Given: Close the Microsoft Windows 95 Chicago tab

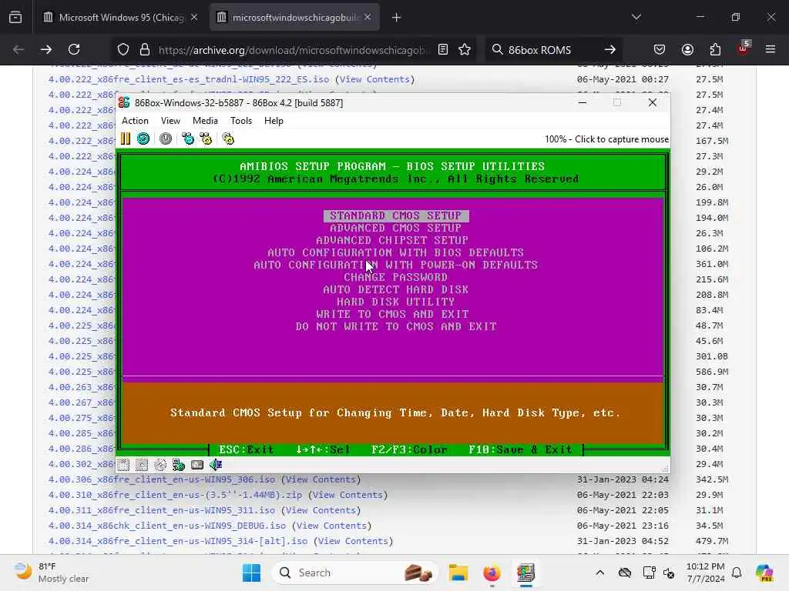Looking at the screenshot, I should [194, 18].
